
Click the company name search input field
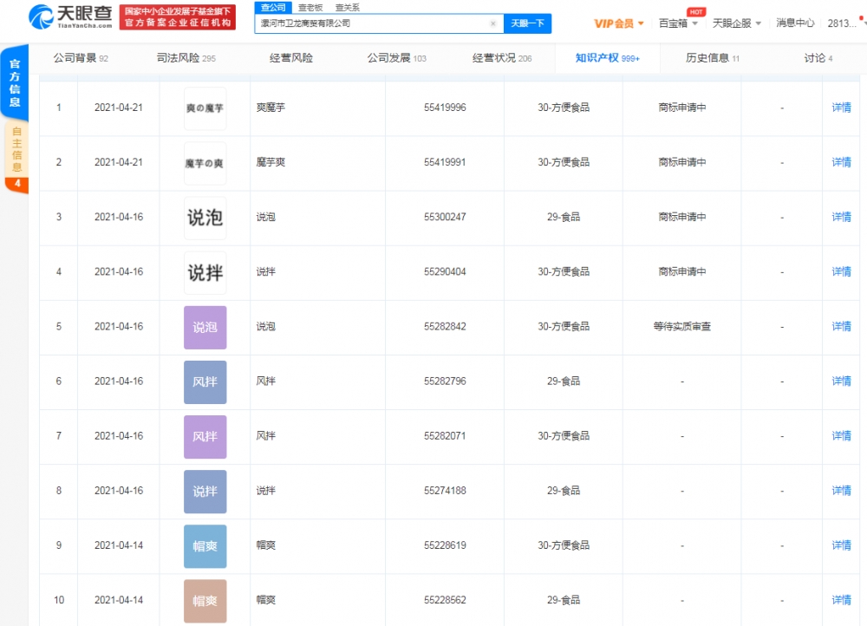pos(373,23)
